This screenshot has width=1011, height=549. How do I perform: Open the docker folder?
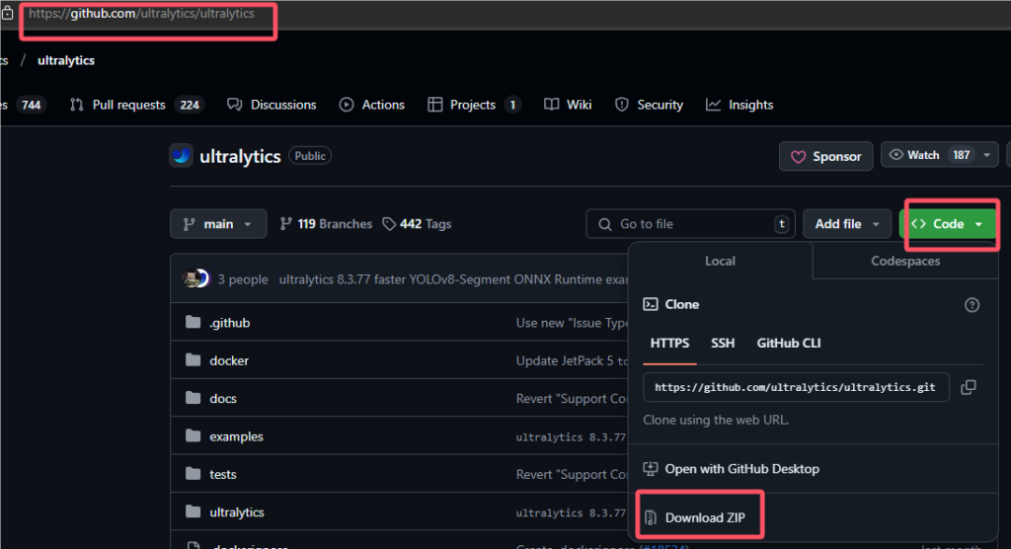pos(229,360)
